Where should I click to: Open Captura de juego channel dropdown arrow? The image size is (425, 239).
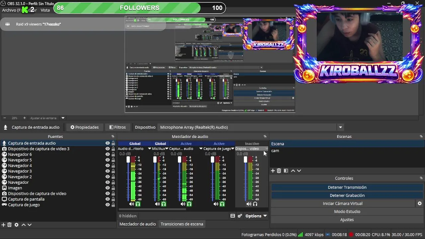(x=233, y=149)
